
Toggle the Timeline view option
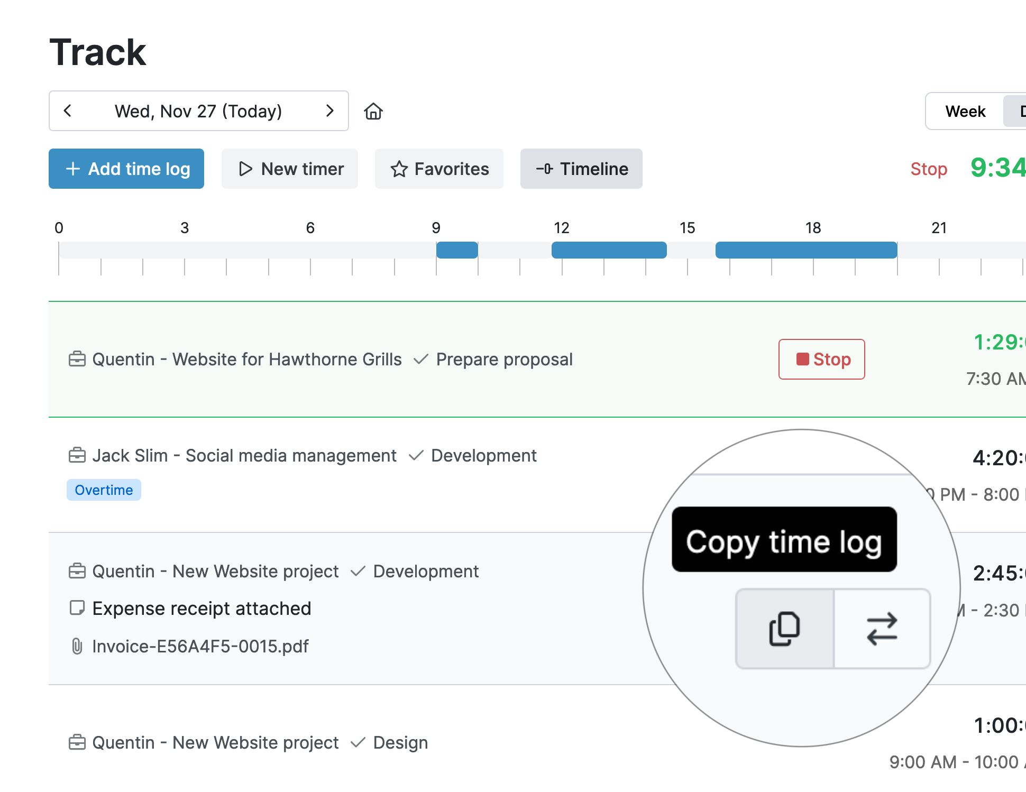[x=581, y=169]
